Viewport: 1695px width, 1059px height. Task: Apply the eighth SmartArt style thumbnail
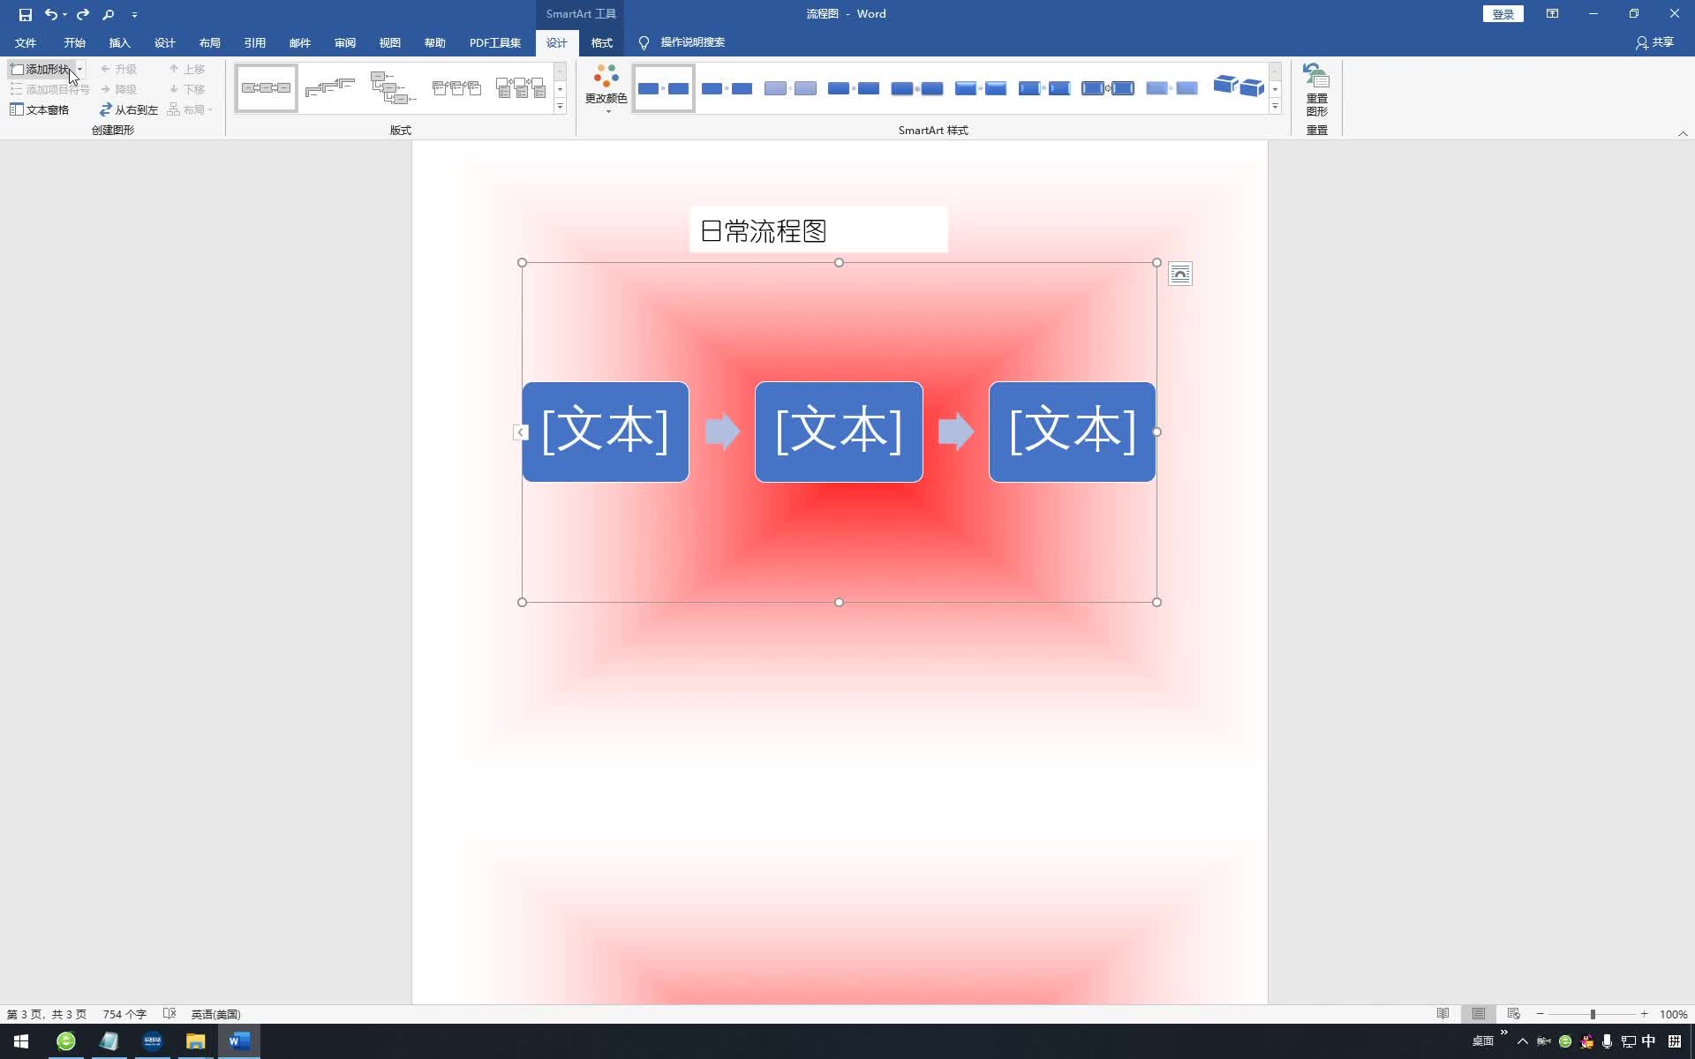[1109, 88]
